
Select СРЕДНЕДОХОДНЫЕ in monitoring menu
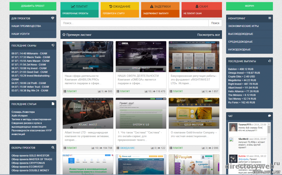coord(250,42)
